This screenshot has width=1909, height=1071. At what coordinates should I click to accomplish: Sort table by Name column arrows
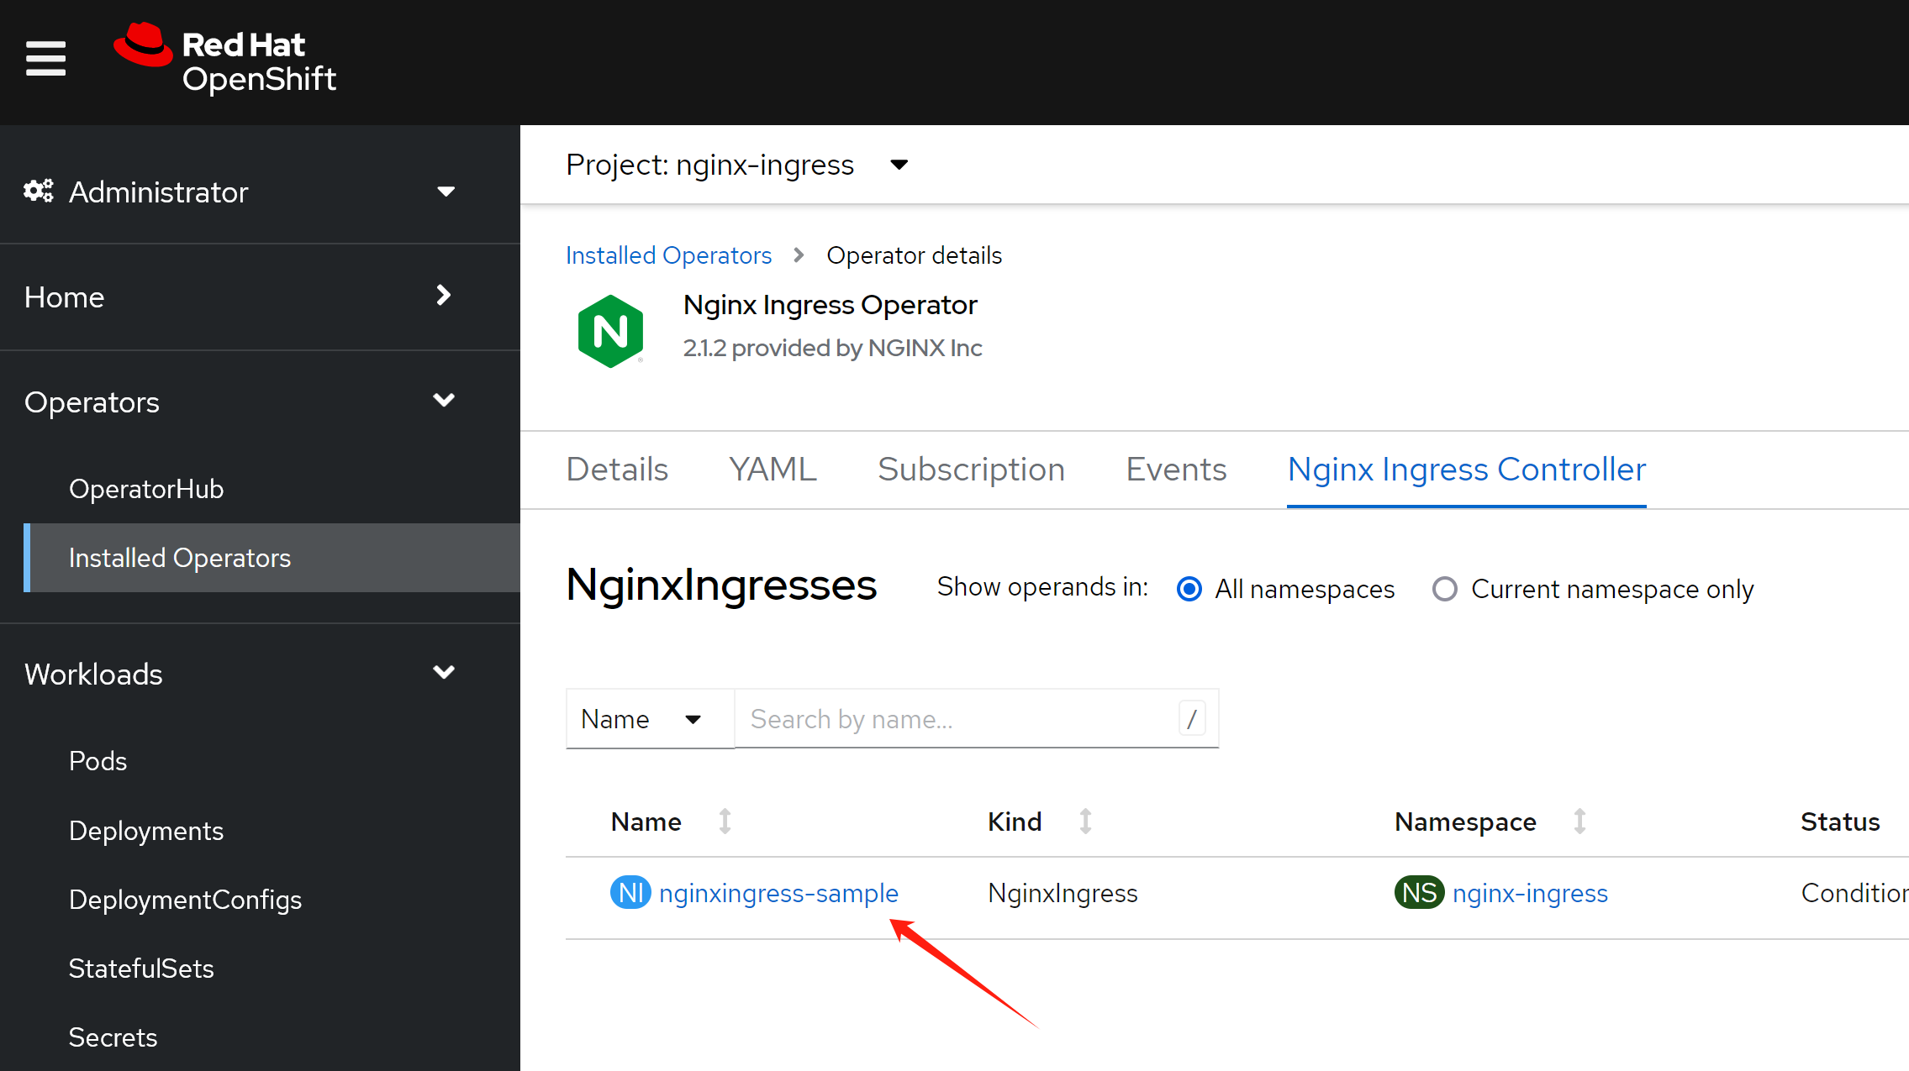tap(725, 821)
